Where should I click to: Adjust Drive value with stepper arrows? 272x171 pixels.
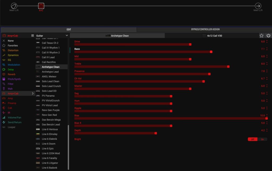click(x=267, y=42)
